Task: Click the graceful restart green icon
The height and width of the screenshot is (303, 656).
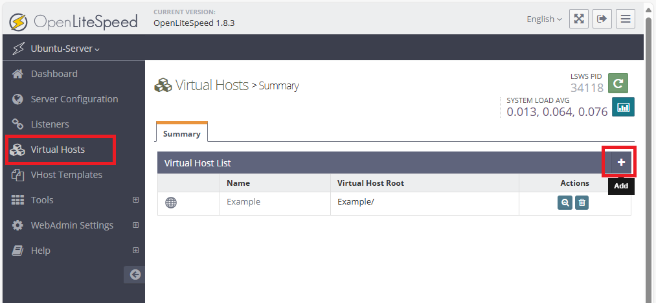Action: 618,83
